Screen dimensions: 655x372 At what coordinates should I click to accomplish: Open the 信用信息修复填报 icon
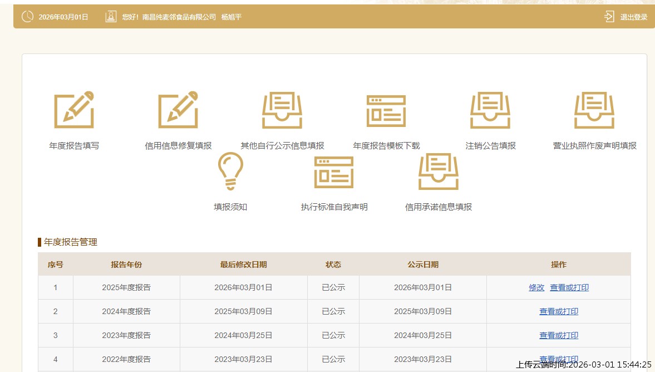[178, 110]
